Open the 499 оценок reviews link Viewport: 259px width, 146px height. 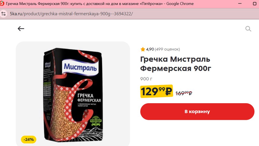coord(167,49)
